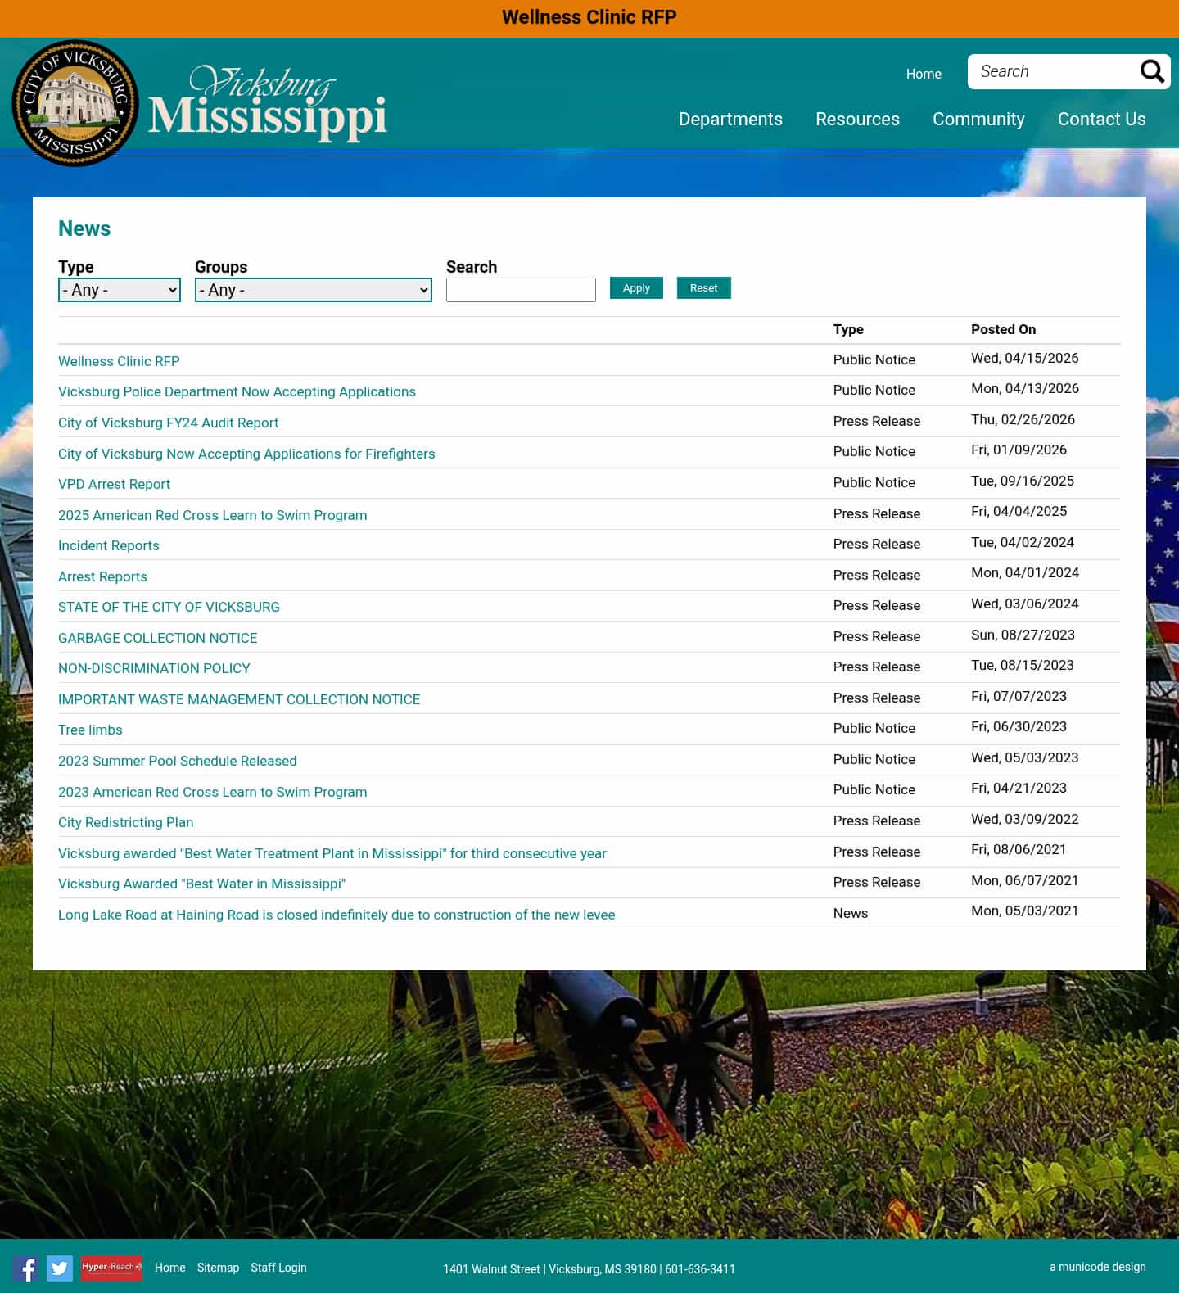Open Wellness Clinic RFP news item

(x=119, y=361)
